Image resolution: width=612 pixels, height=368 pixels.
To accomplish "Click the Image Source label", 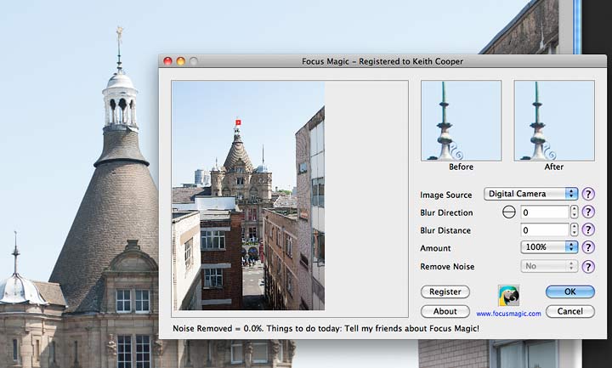I will pyautogui.click(x=446, y=195).
